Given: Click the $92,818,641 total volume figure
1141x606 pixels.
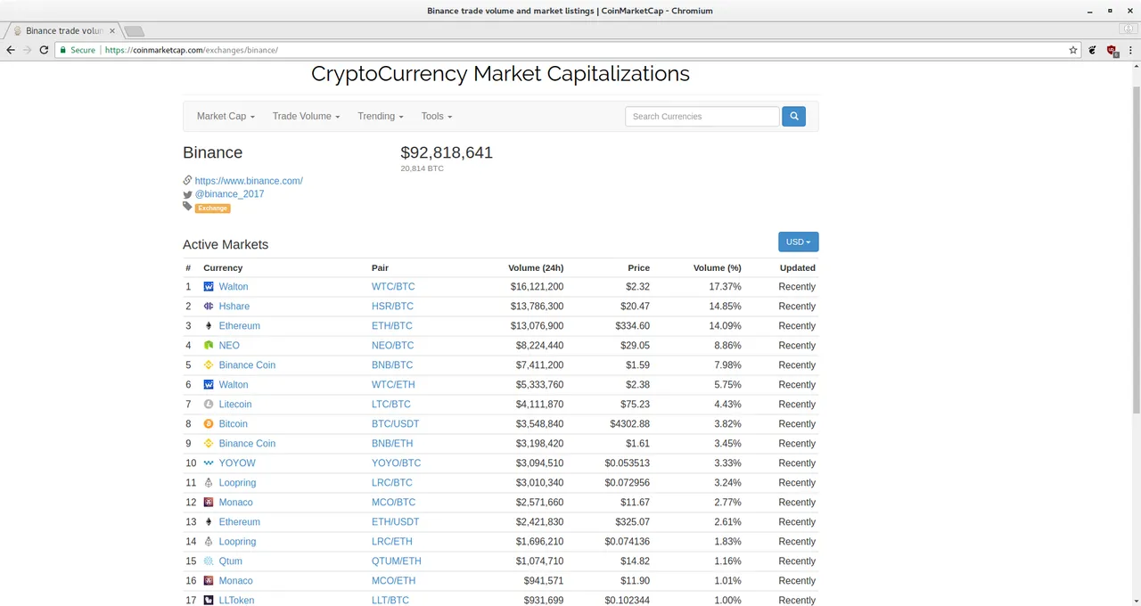Looking at the screenshot, I should point(447,152).
